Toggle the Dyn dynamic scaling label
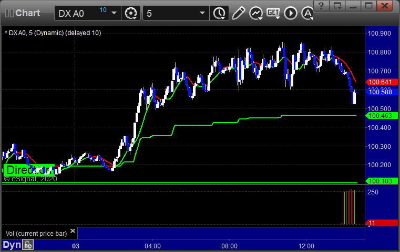 tap(12, 244)
